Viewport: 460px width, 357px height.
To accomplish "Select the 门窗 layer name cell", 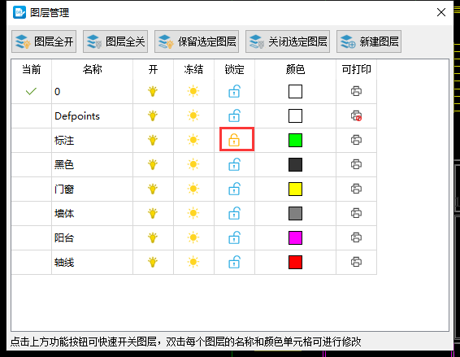I will coord(92,189).
